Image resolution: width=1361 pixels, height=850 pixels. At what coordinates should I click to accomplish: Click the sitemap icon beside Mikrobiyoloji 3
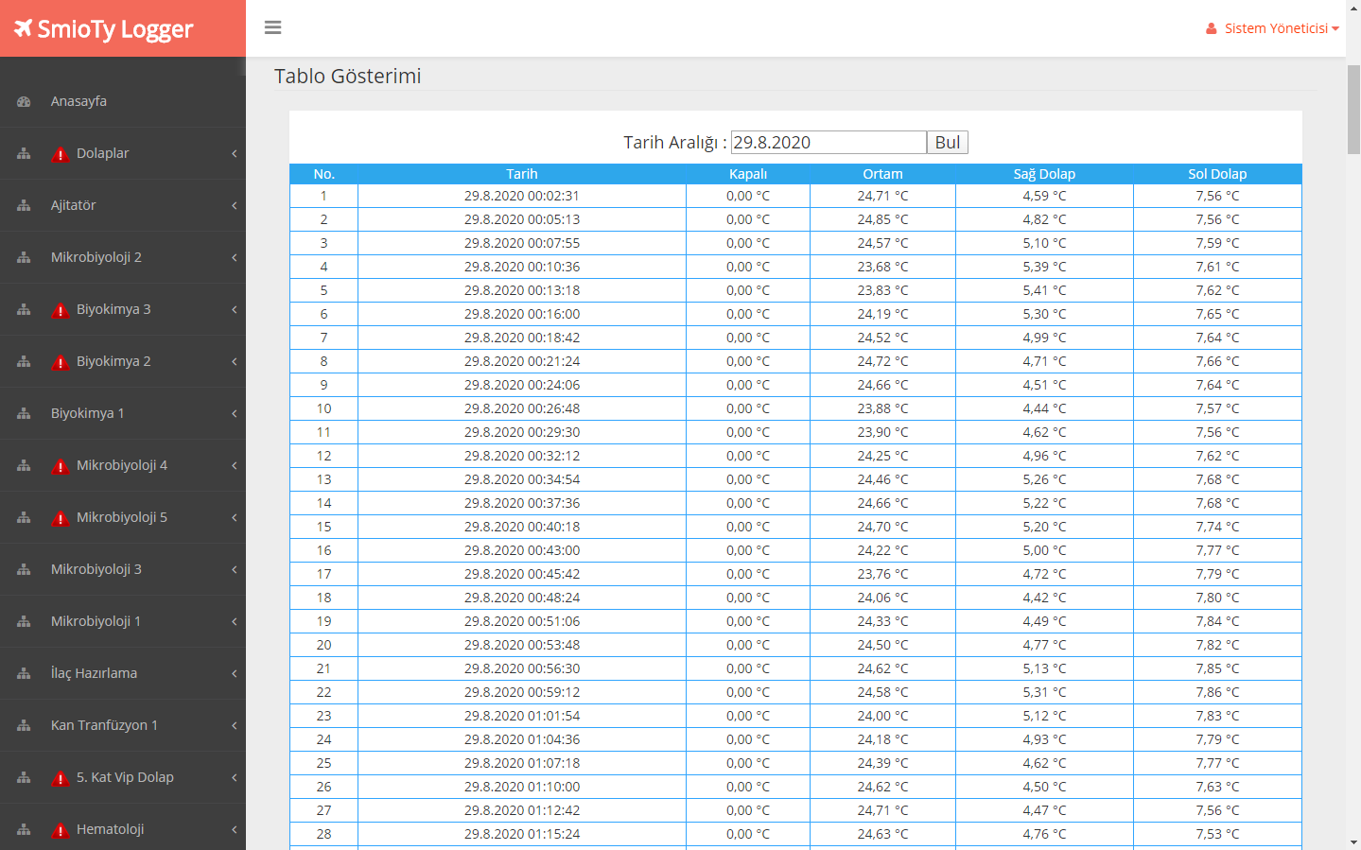pos(24,569)
